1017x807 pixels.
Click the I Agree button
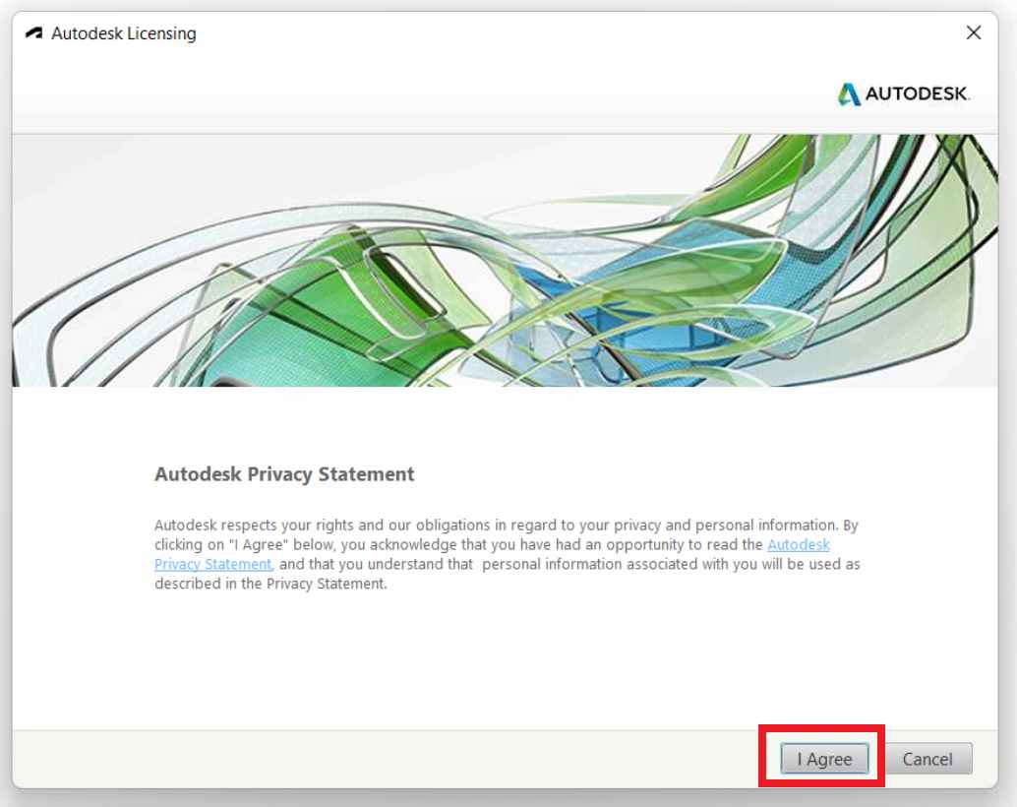pyautogui.click(x=824, y=759)
